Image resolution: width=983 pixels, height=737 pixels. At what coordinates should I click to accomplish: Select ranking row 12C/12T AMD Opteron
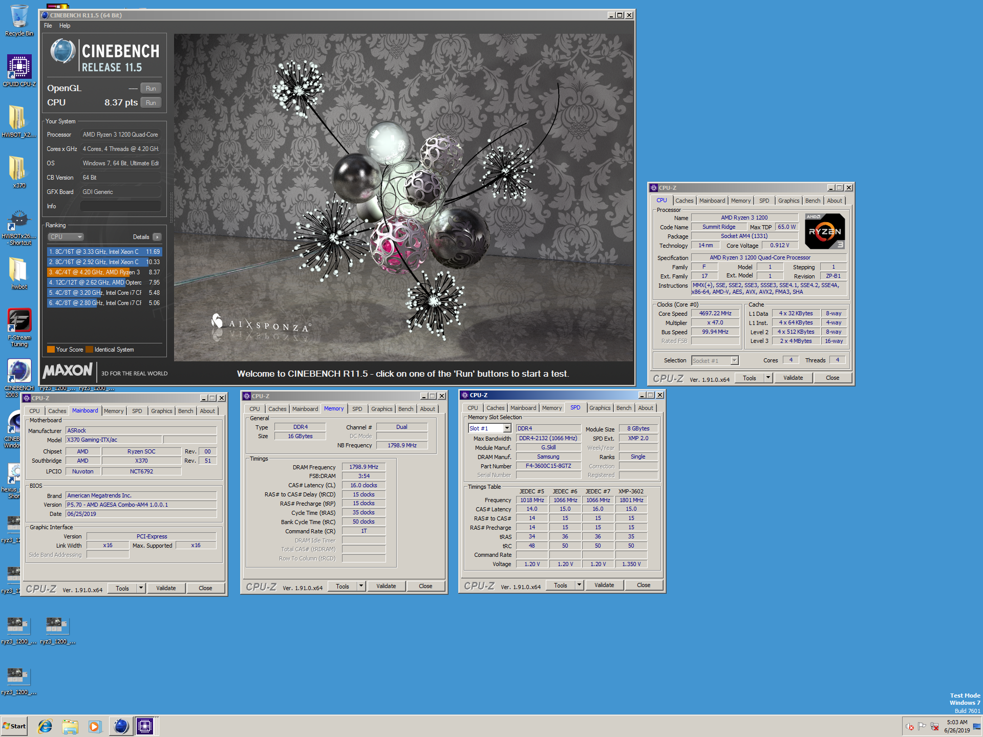click(104, 283)
